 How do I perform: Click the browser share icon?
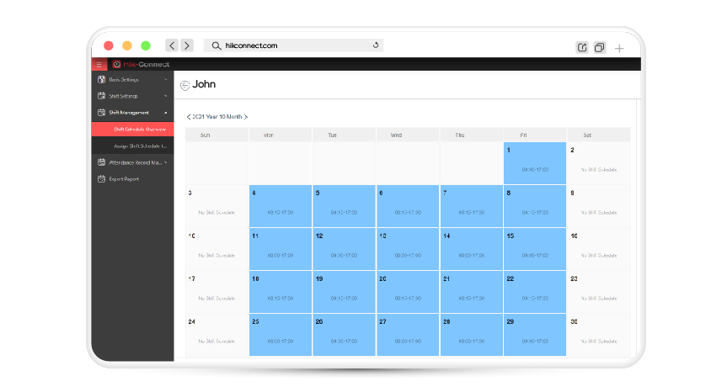point(582,47)
